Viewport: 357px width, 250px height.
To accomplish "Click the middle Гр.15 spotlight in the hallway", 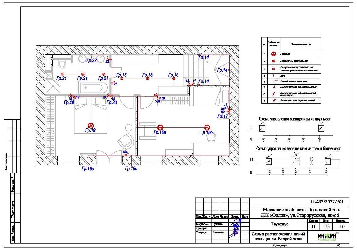I will click(148, 79).
